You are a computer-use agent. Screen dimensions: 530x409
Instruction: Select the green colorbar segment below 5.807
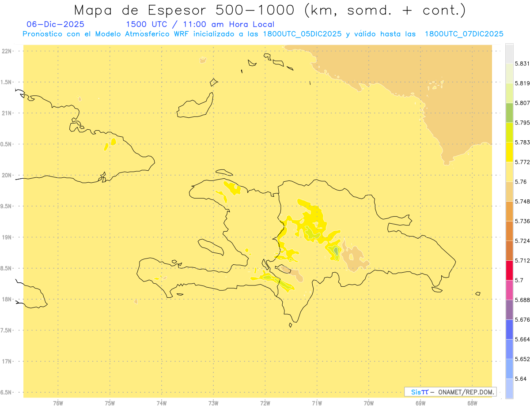pos(509,113)
